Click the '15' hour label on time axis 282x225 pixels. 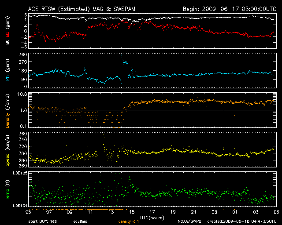coord(132,212)
